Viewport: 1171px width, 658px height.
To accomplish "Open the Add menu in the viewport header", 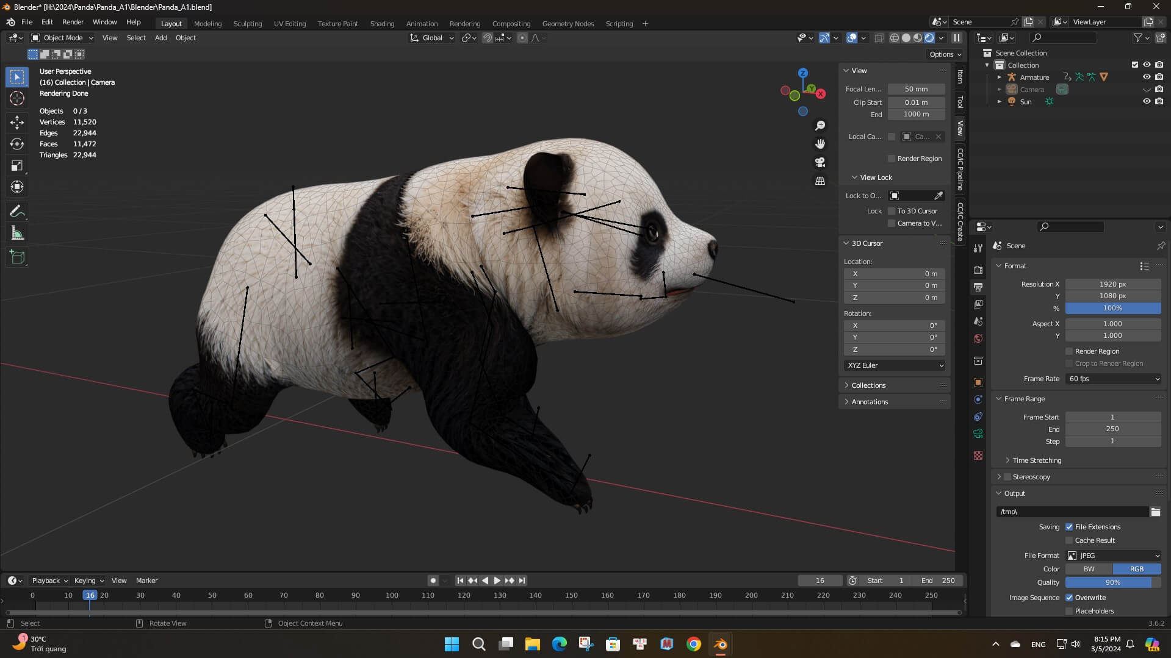I will (x=160, y=38).
